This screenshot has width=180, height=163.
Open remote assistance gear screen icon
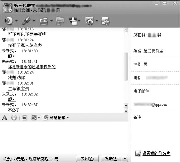click(89, 21)
